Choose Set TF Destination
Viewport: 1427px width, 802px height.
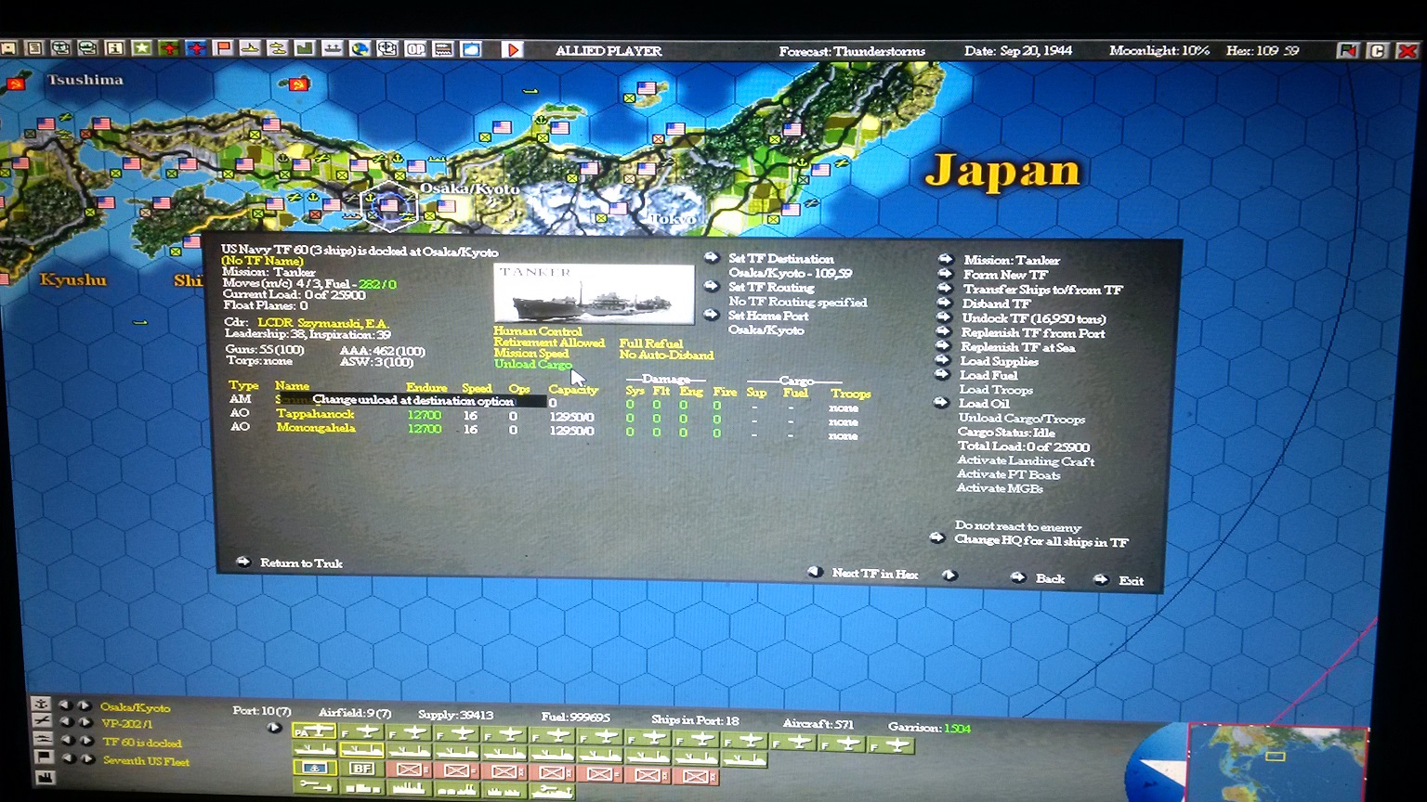[780, 259]
